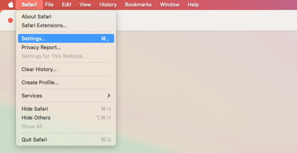
Task: Choose Hide Others
Action: (66, 118)
